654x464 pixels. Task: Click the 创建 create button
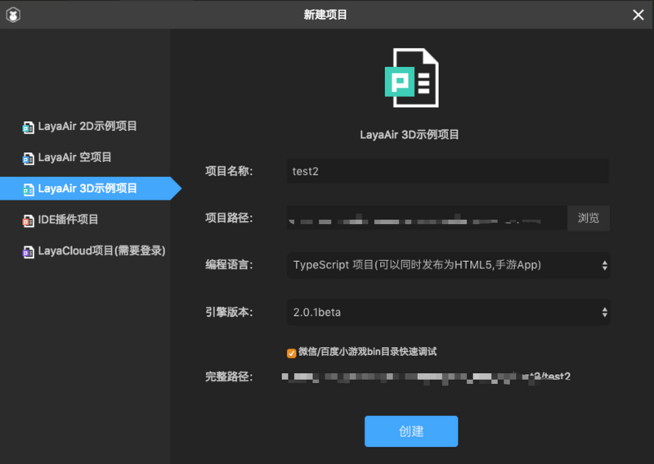point(411,431)
